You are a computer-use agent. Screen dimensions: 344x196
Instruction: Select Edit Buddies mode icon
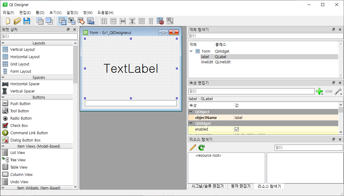(81, 21)
